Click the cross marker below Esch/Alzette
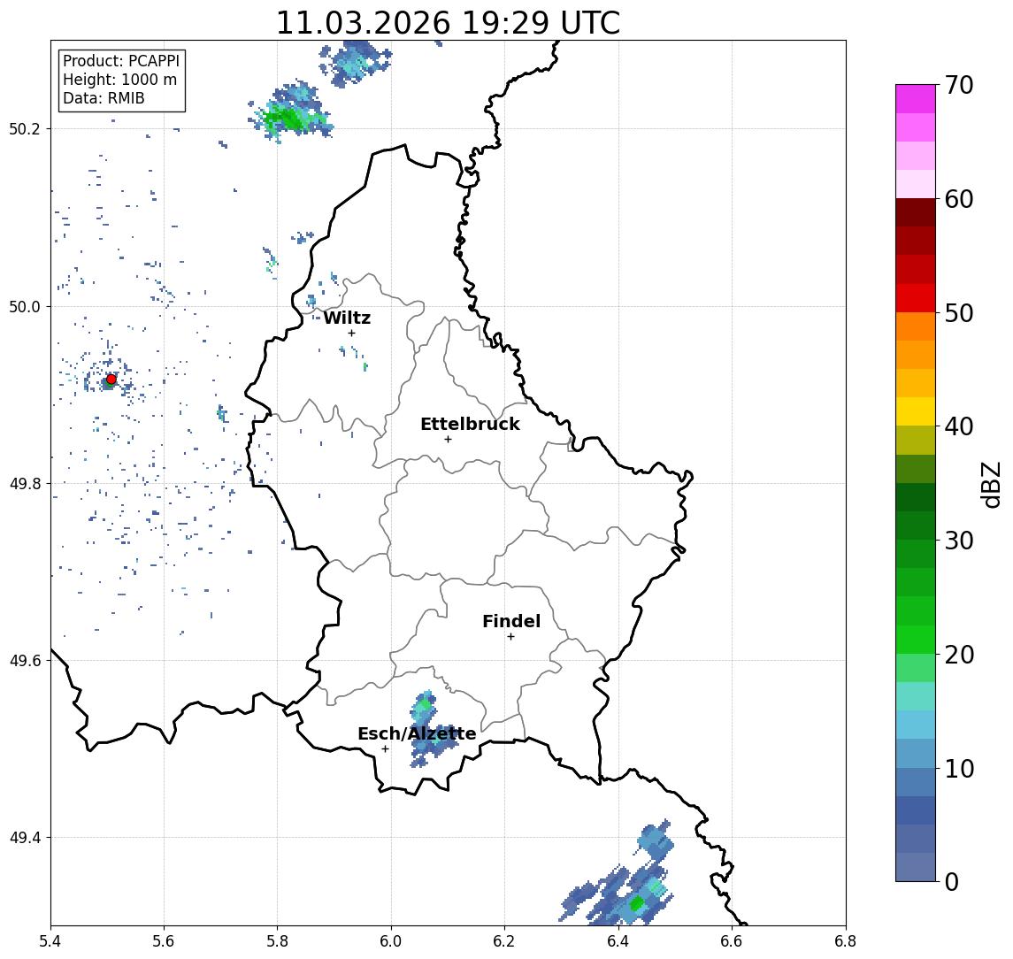Screen dimensions: 1013x959 pos(385,749)
